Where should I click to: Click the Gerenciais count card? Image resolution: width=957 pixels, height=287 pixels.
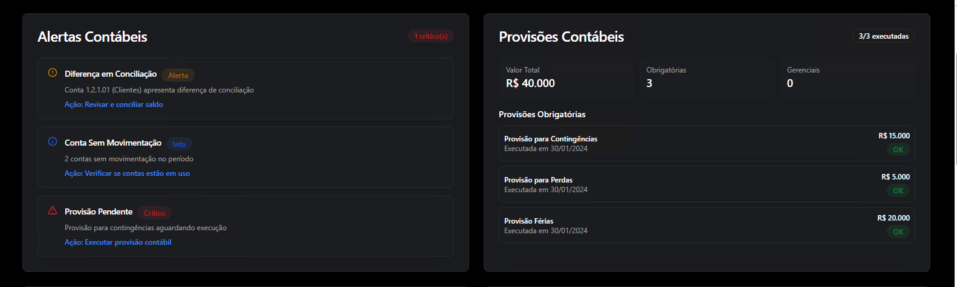tap(846, 77)
